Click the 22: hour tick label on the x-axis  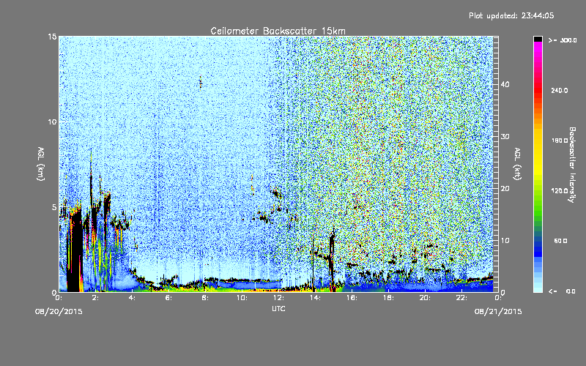[x=461, y=298]
